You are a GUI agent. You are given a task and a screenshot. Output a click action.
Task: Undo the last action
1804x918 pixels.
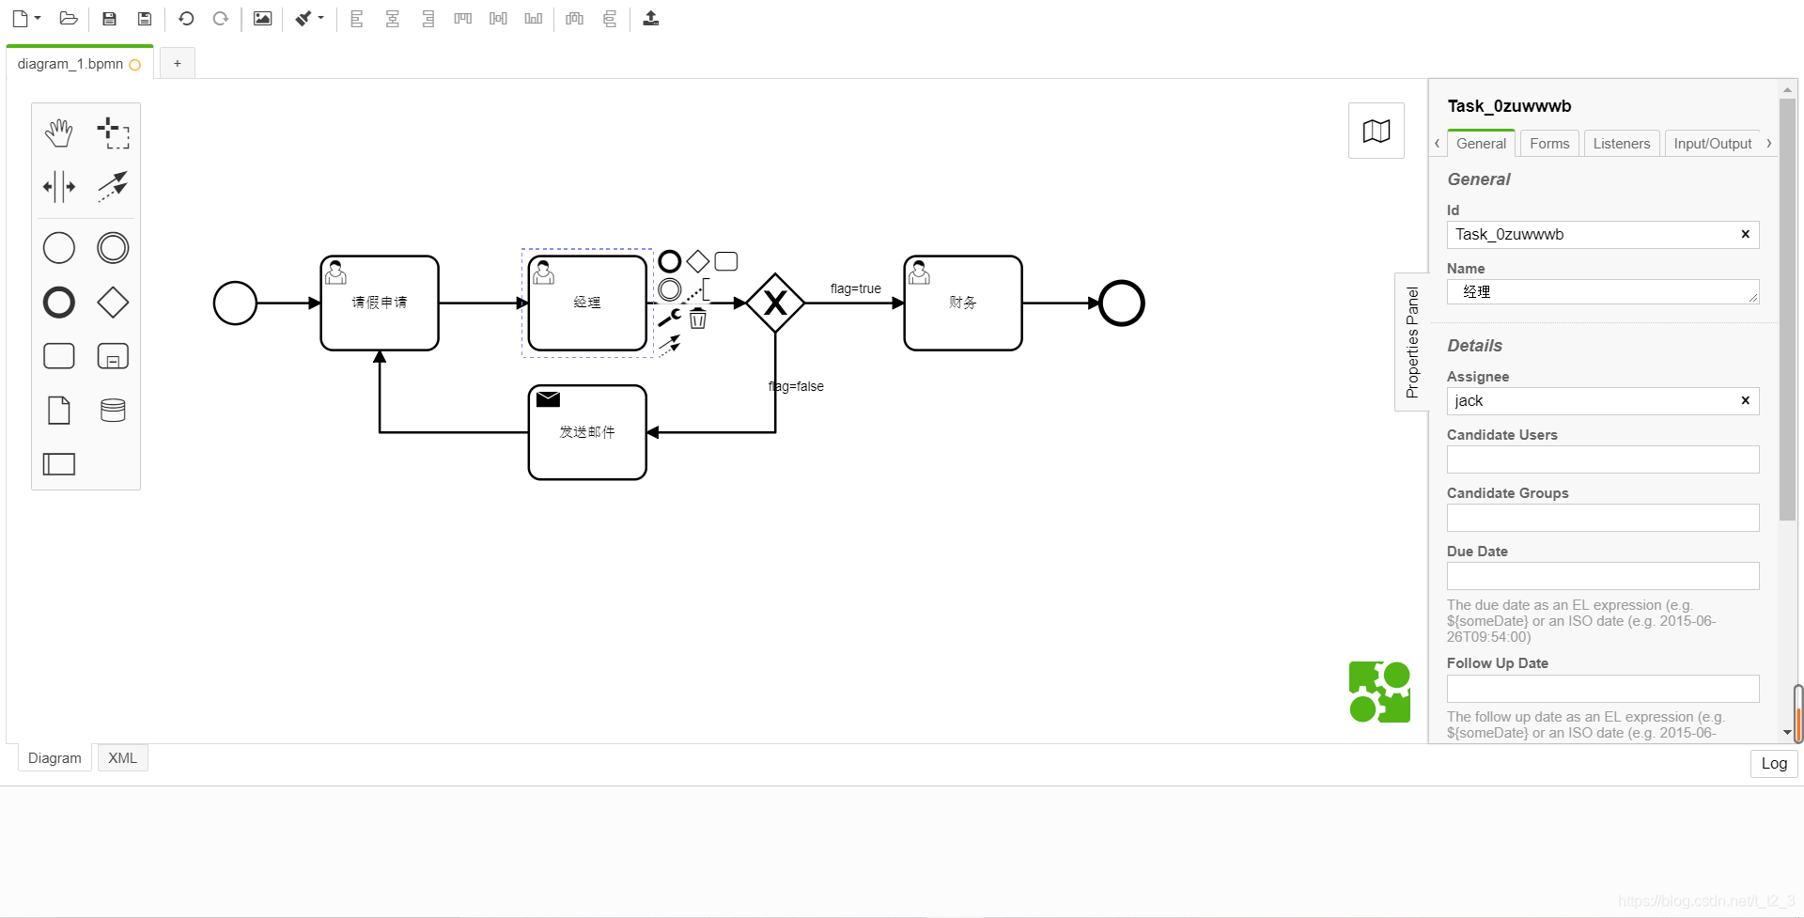click(186, 19)
